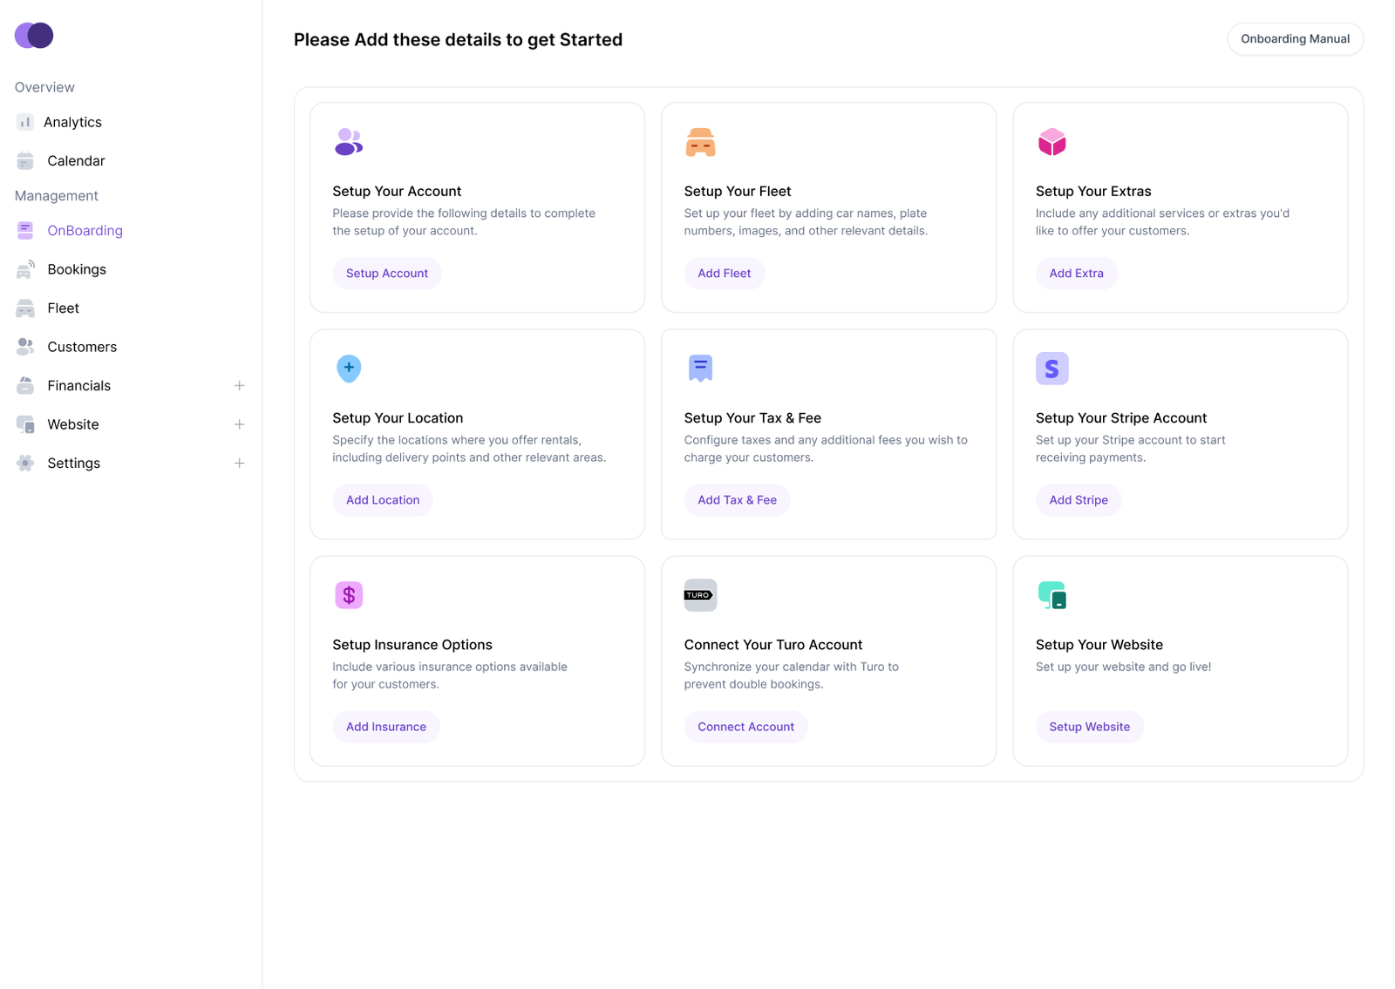Click the purple users icon on Setup Your Account card

pos(349,141)
